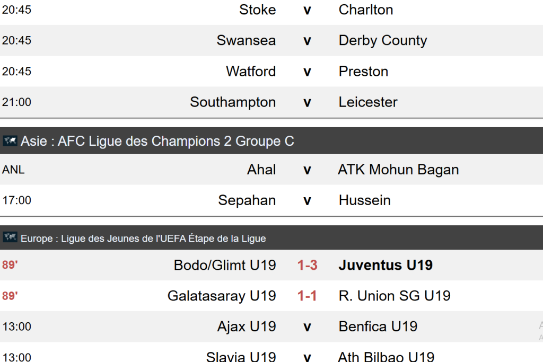Open Ahal v ATK Mohun Bagan match
The width and height of the screenshot is (543, 362).
click(x=306, y=170)
